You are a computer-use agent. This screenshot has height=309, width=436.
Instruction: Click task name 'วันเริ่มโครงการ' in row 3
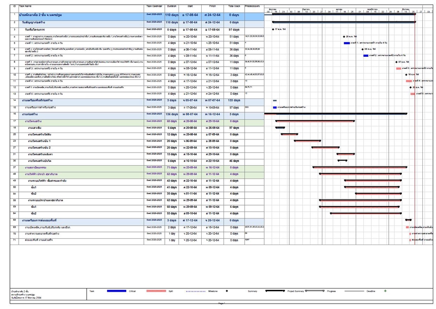[35, 29]
